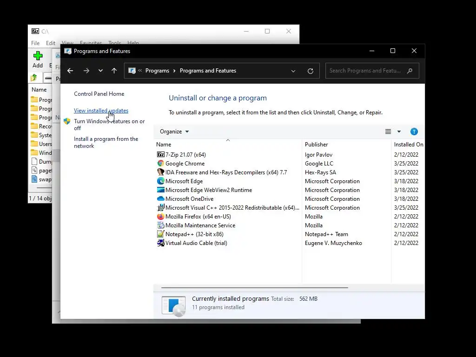This screenshot has width=476, height=357.
Task: Go back with the left arrow
Action: point(70,71)
